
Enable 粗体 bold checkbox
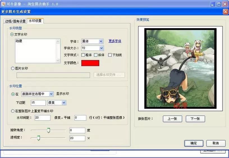click(x=83, y=55)
